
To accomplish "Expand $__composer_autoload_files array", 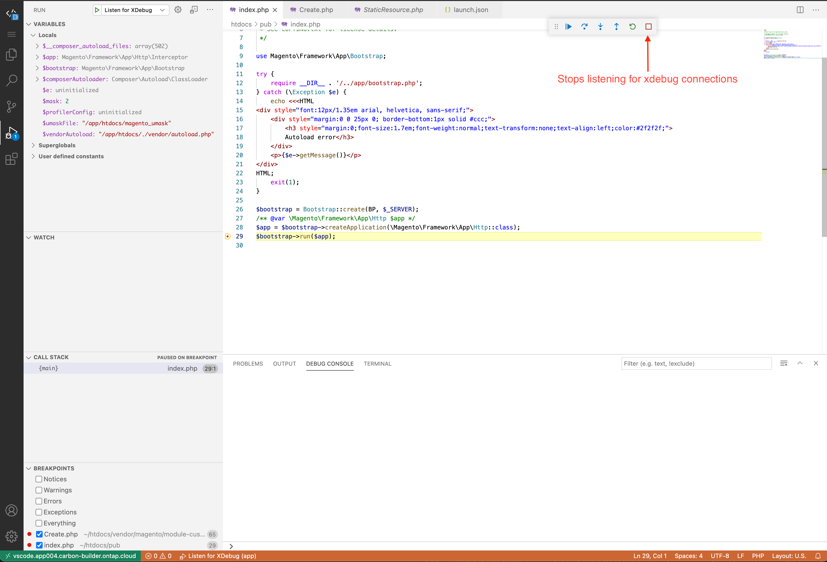I will click(x=37, y=46).
